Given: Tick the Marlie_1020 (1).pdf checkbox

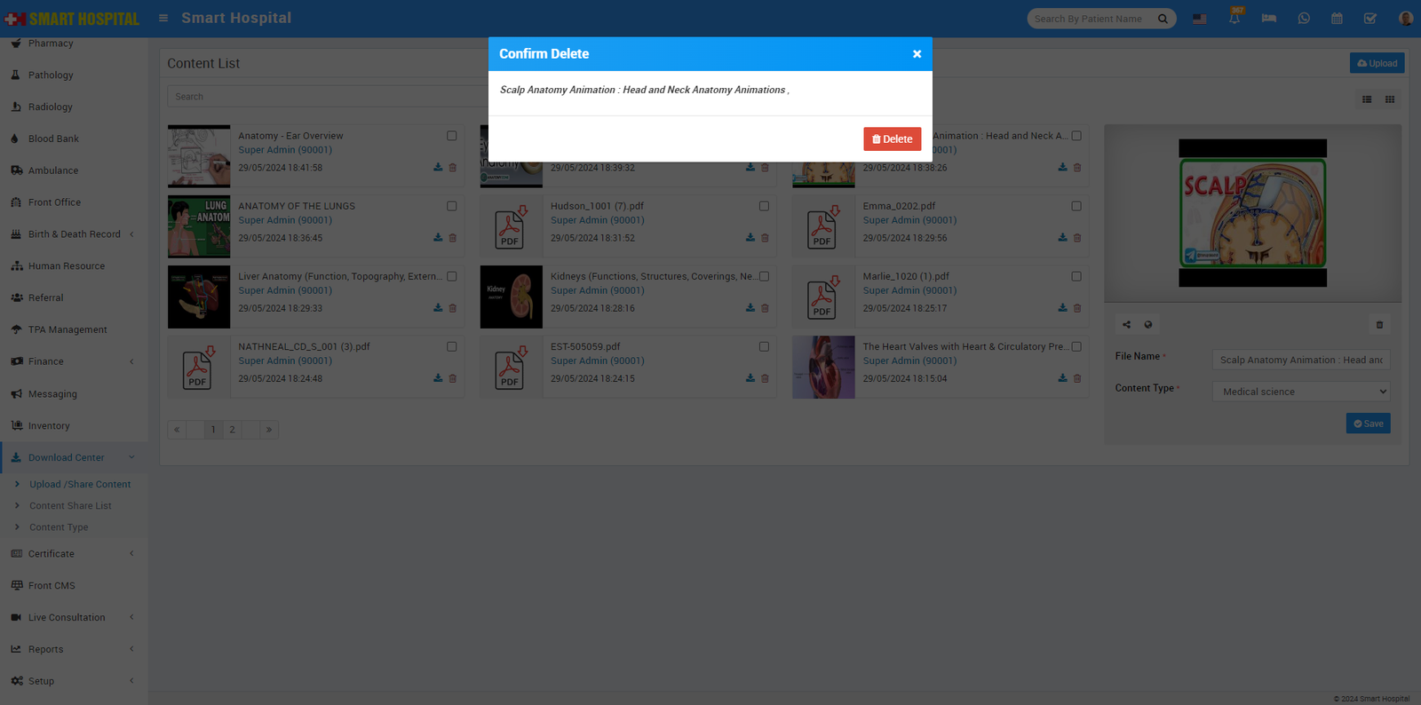Looking at the screenshot, I should pos(1076,276).
